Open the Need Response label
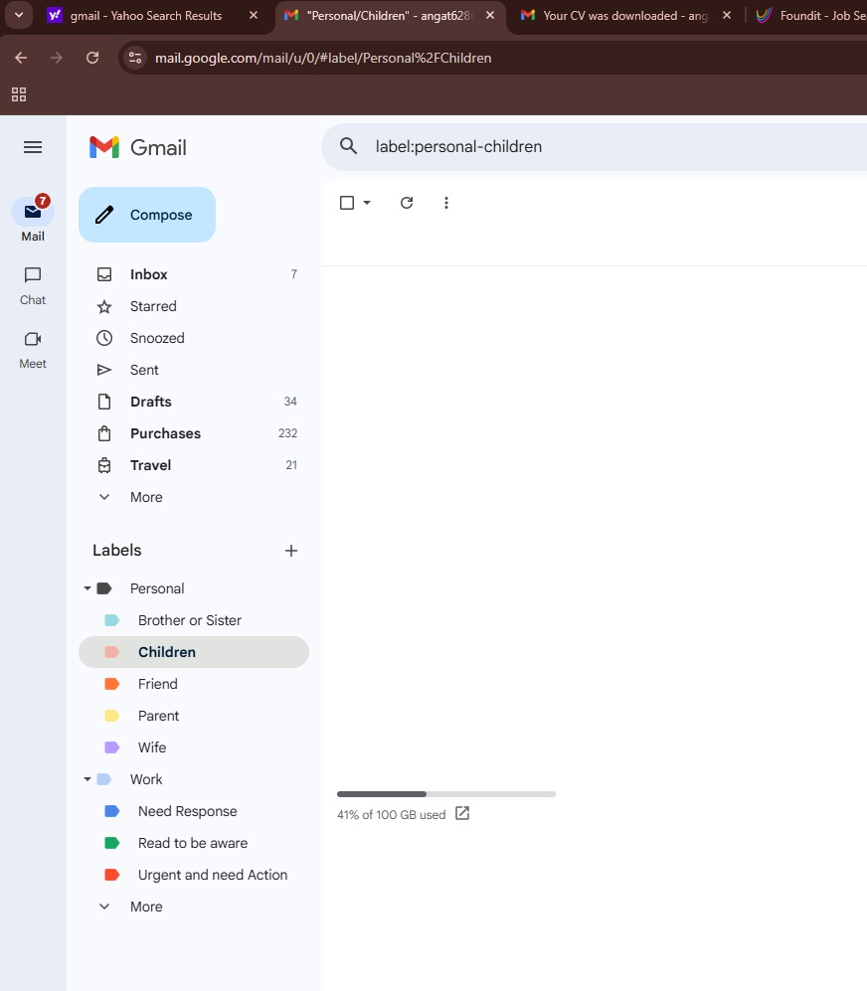Viewport: 867px width, 991px height. [187, 811]
